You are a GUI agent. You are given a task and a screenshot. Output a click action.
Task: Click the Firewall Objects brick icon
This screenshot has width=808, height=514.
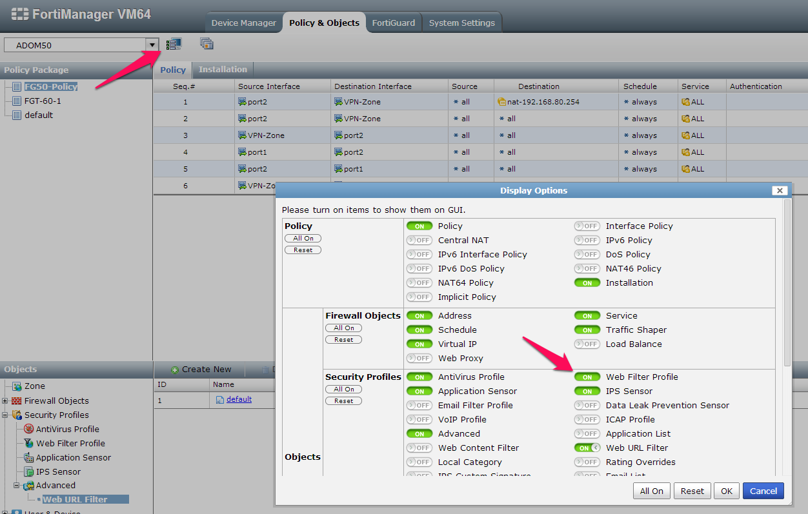(17, 400)
